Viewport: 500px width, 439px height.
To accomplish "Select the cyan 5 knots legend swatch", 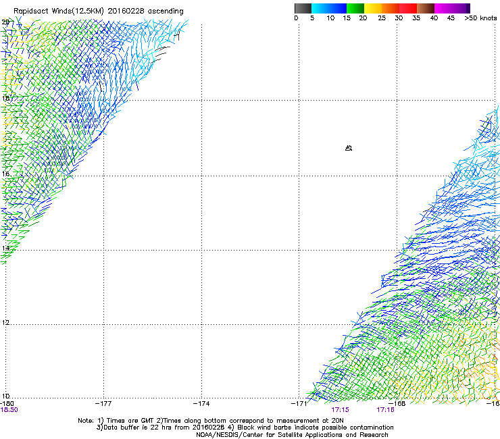I will [x=320, y=8].
